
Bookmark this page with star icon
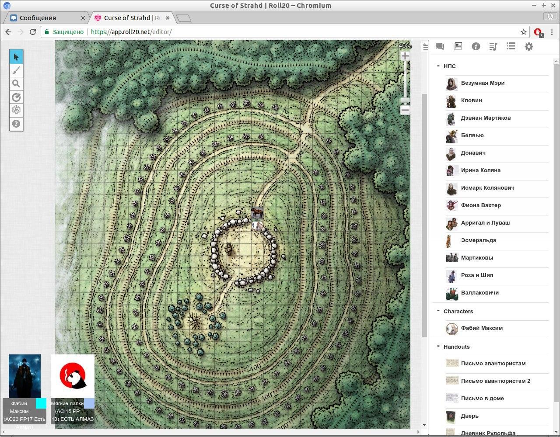(523, 32)
